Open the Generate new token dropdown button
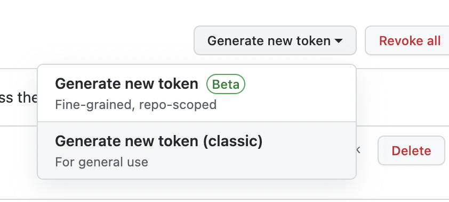Screen dimensions: 449x202 click(x=275, y=40)
